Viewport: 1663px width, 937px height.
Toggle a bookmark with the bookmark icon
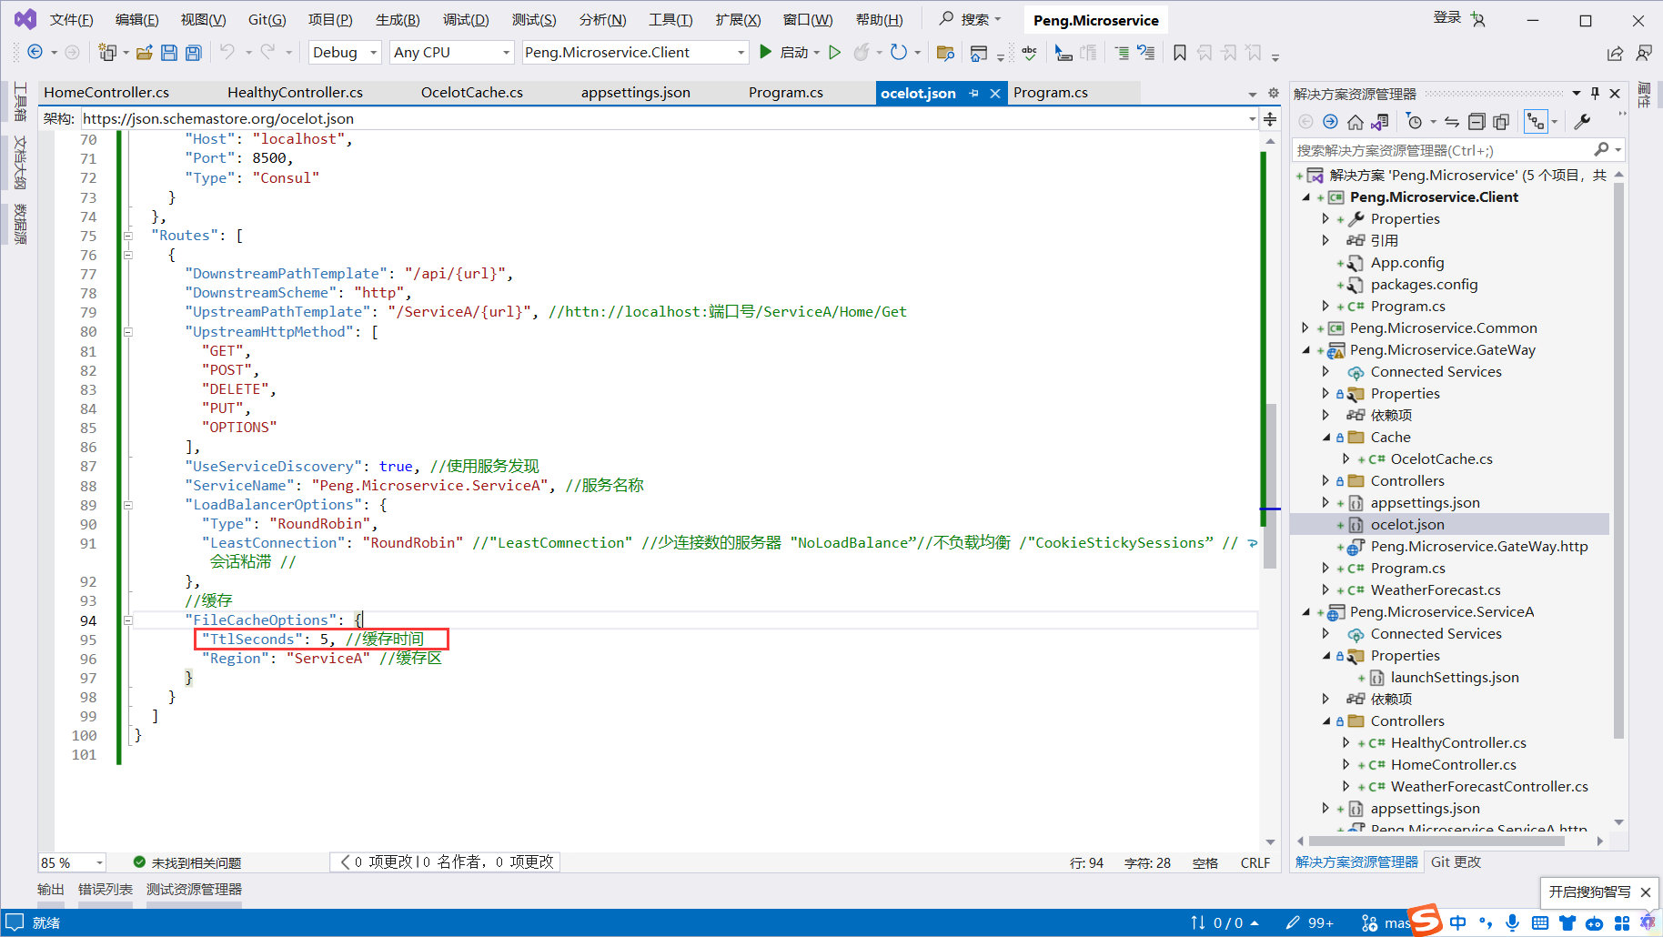point(1180,53)
